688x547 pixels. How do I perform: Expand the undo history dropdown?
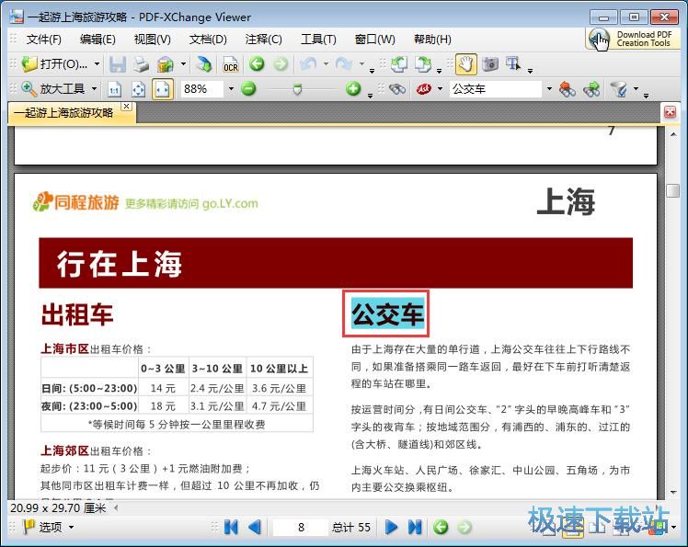(326, 64)
